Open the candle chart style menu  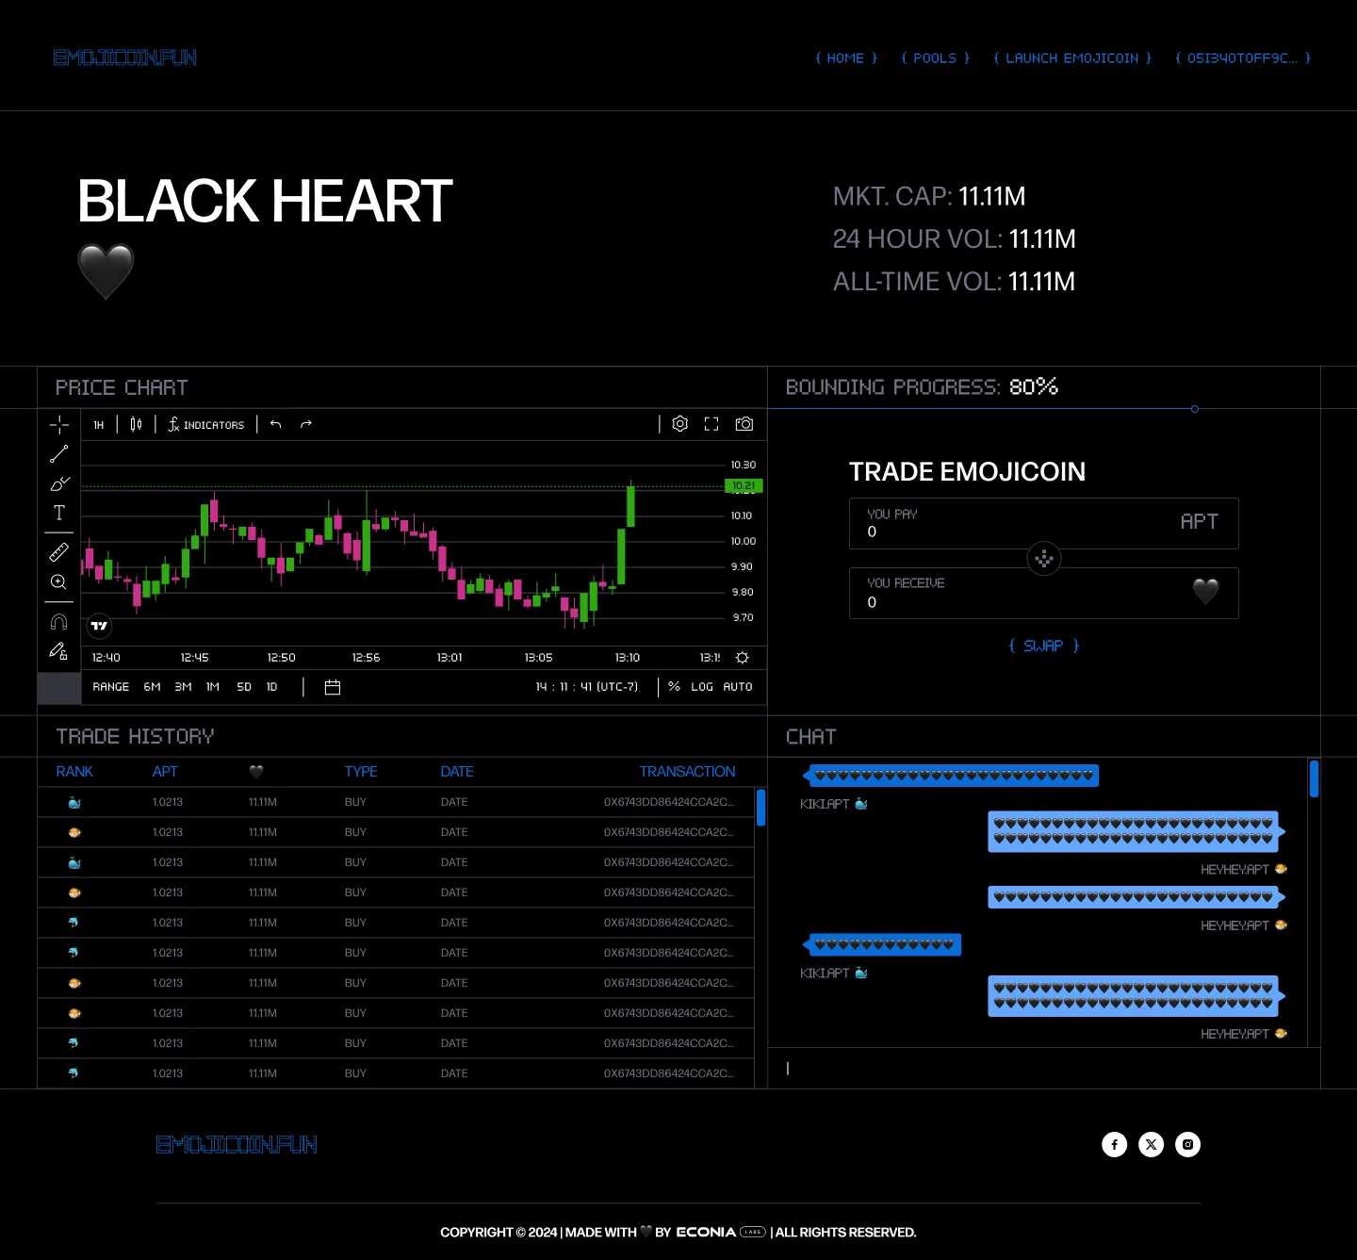pos(136,425)
